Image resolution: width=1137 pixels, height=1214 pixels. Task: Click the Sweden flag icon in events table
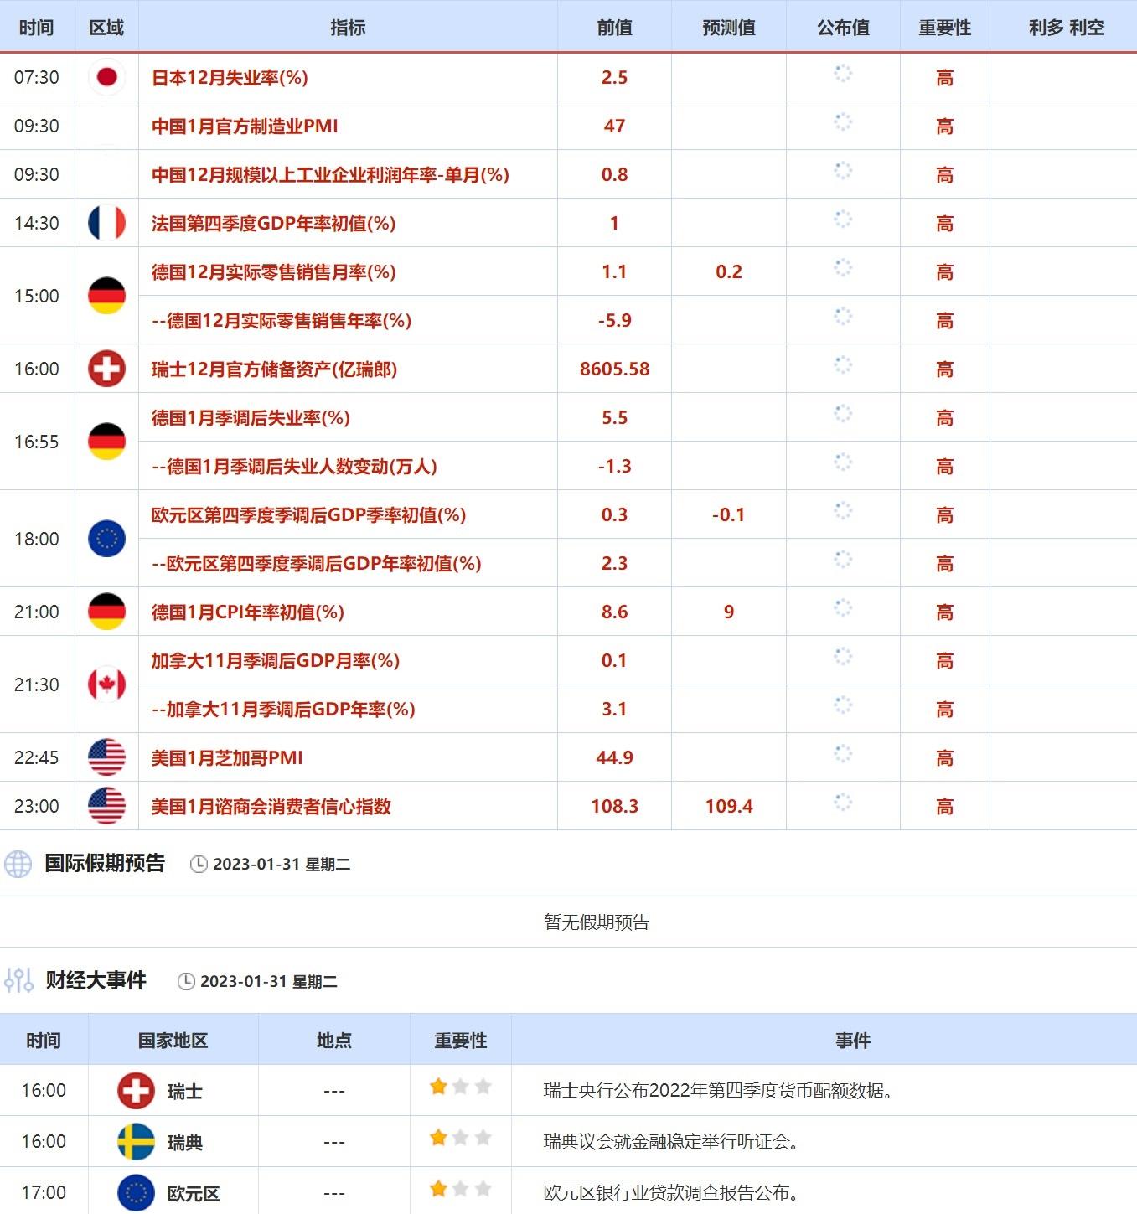click(136, 1141)
